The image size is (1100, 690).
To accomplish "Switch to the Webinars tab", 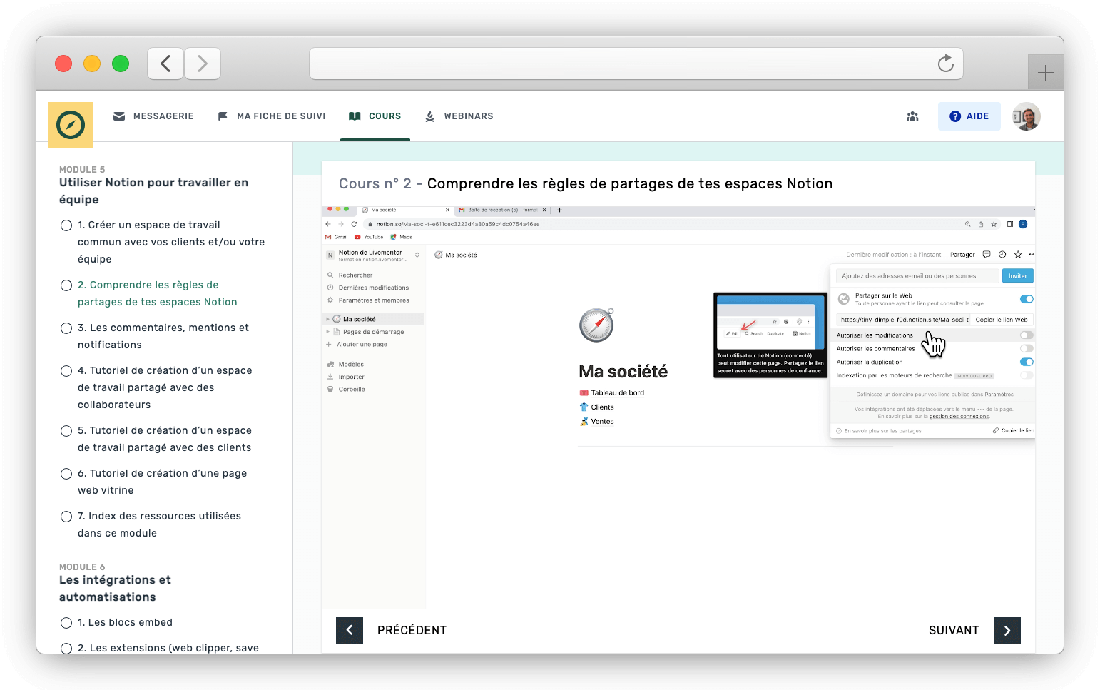I will click(x=459, y=116).
